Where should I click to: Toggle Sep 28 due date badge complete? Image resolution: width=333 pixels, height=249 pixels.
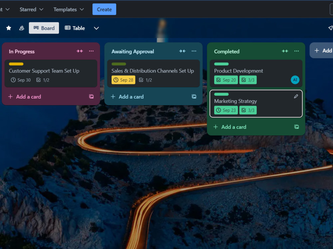(124, 80)
